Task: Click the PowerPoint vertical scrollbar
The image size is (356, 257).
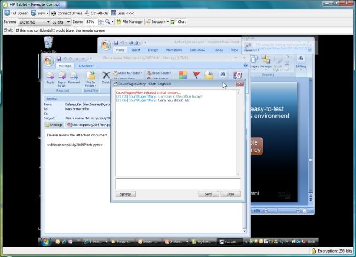Action: click(311, 135)
